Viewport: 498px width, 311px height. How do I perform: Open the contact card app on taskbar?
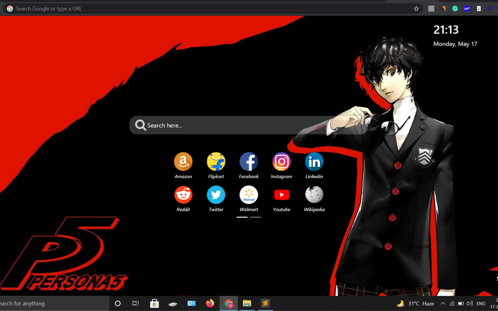coord(191,304)
